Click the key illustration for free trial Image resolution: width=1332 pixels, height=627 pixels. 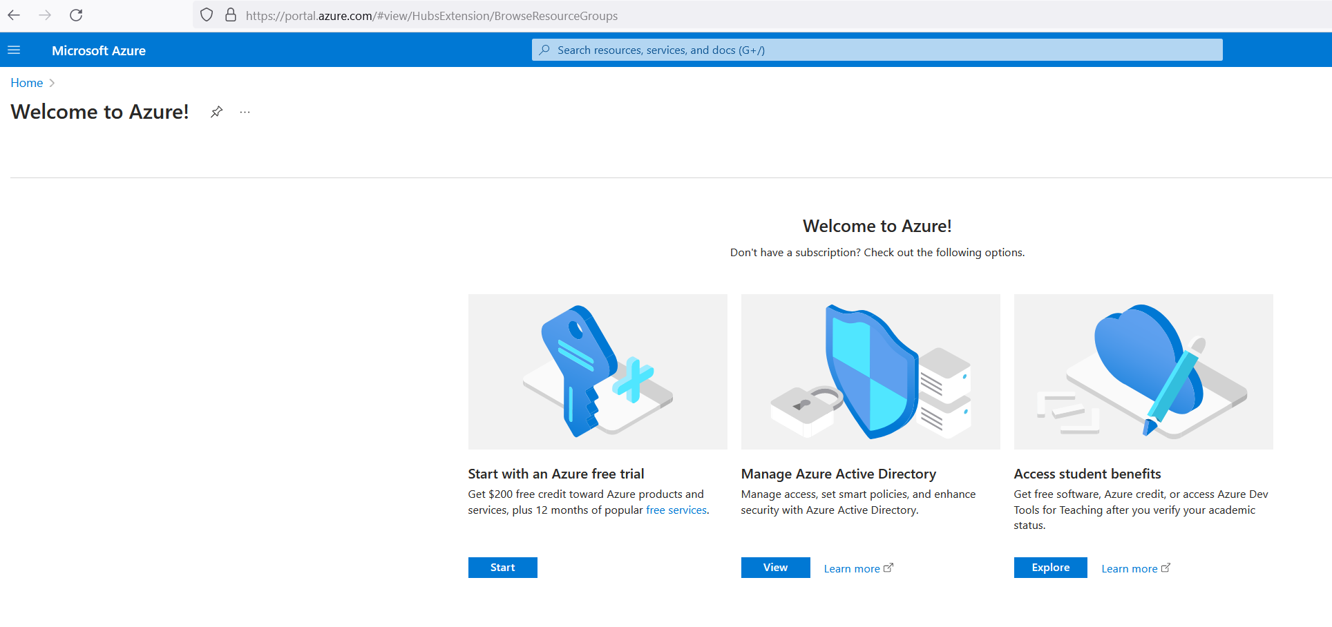(598, 372)
